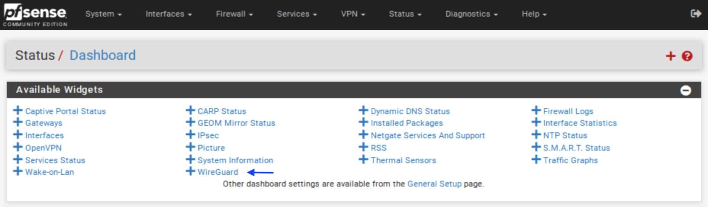Follow the General Setup link
Image resolution: width=708 pixels, height=207 pixels.
pos(434,184)
